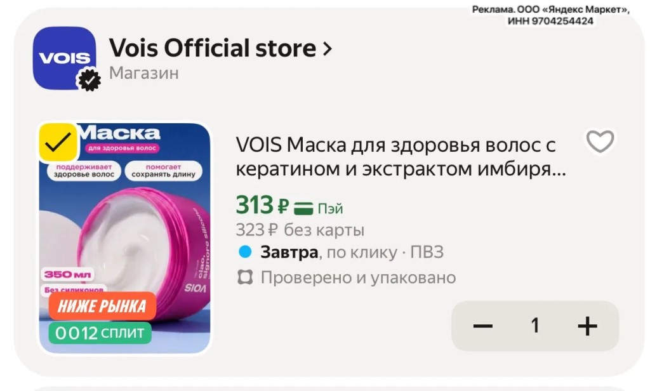This screenshot has width=650, height=391.
Task: Tap the blue delivery dot icon
Action: click(245, 252)
